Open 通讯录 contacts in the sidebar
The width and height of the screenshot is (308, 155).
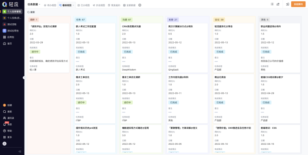tap(9, 118)
